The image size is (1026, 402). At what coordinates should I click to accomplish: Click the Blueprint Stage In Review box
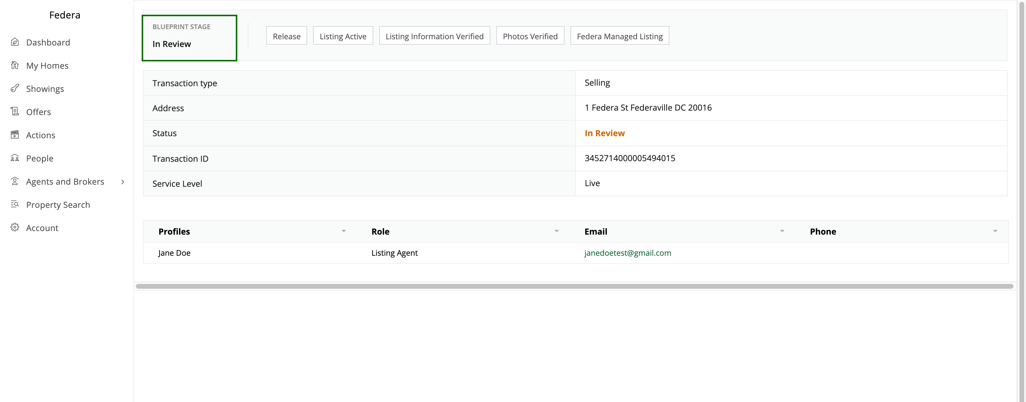point(189,38)
